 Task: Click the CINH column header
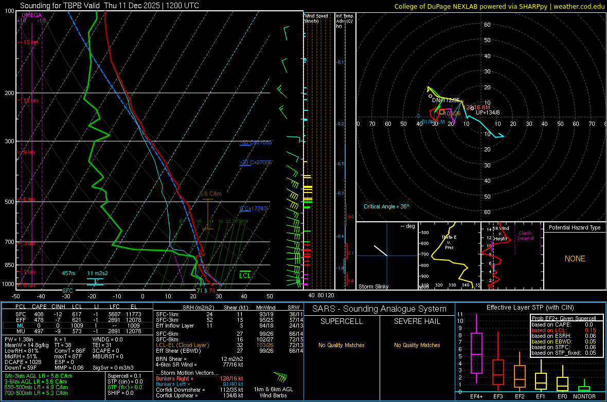[58, 307]
